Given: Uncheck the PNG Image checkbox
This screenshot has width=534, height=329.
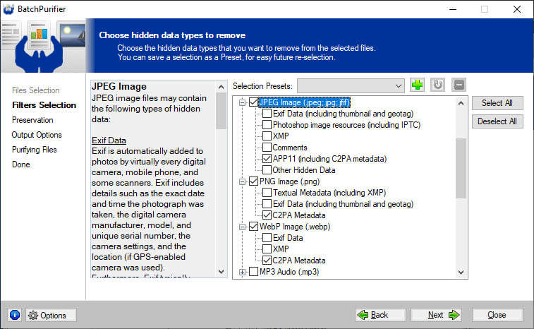Looking at the screenshot, I should point(253,181).
